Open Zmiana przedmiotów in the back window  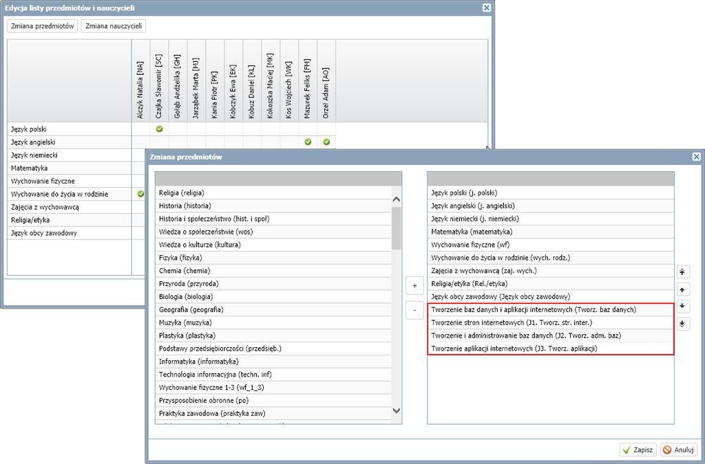[x=42, y=26]
